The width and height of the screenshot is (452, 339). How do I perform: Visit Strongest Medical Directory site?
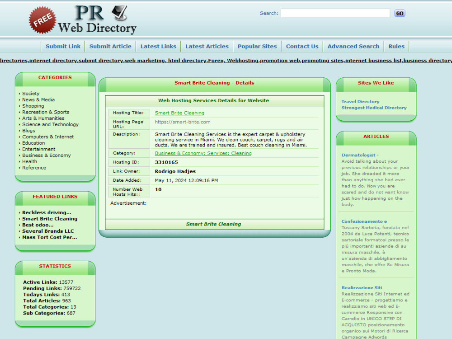tap(374, 108)
